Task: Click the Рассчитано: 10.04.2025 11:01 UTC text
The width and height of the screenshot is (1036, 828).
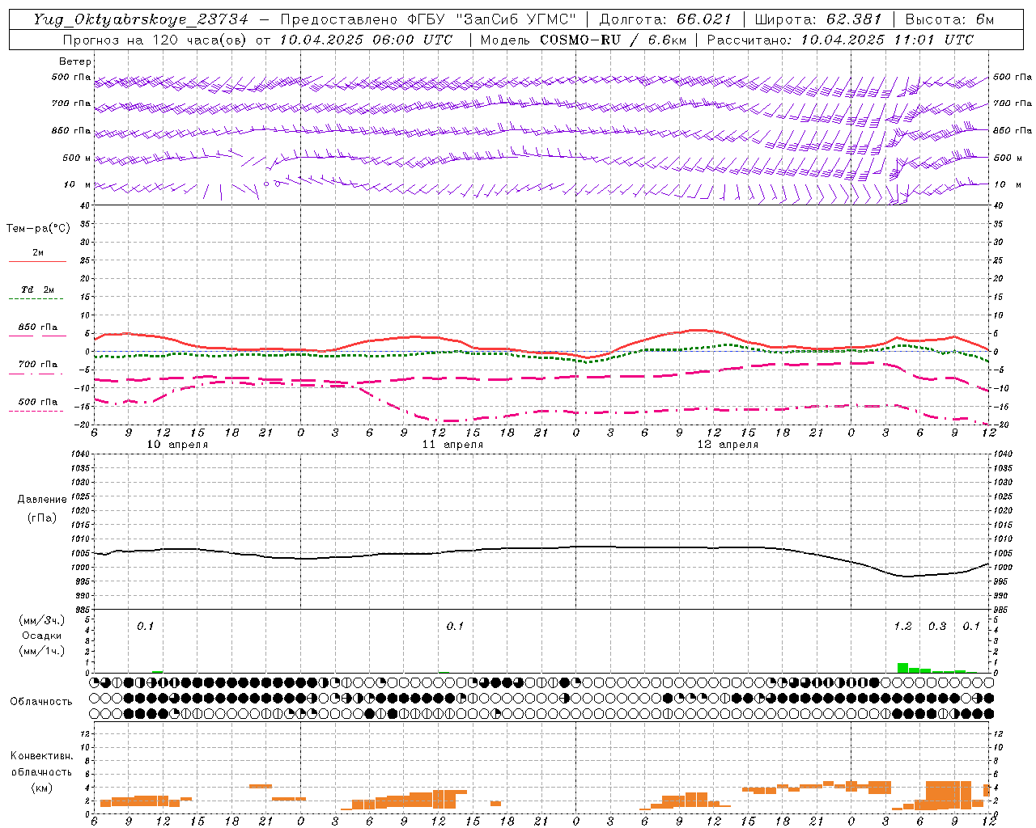Action: pos(840,40)
